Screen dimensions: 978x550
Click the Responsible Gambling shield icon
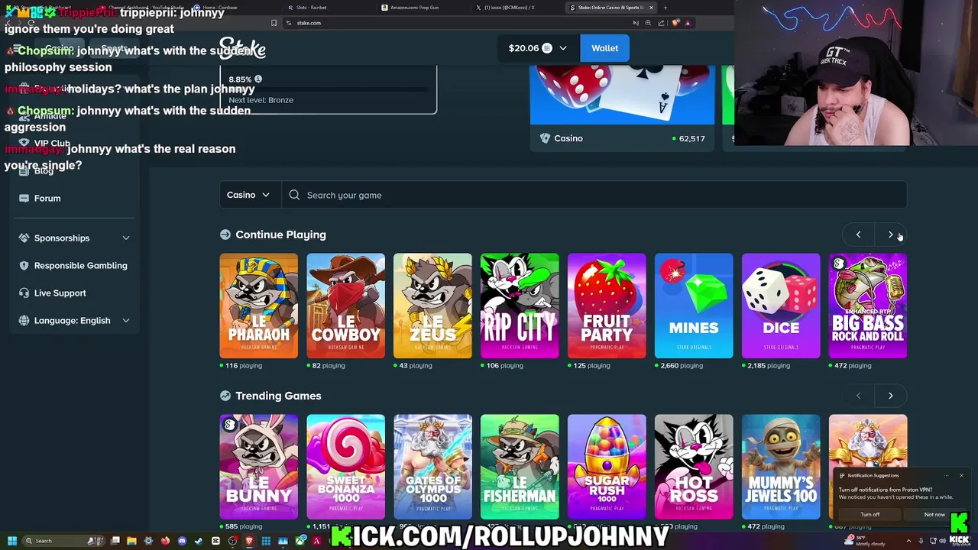click(24, 265)
